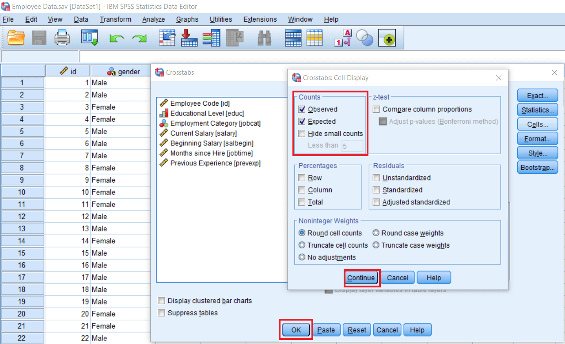Screen dimensions: 565x344
Task: Open the Transform menu
Action: coord(115,19)
